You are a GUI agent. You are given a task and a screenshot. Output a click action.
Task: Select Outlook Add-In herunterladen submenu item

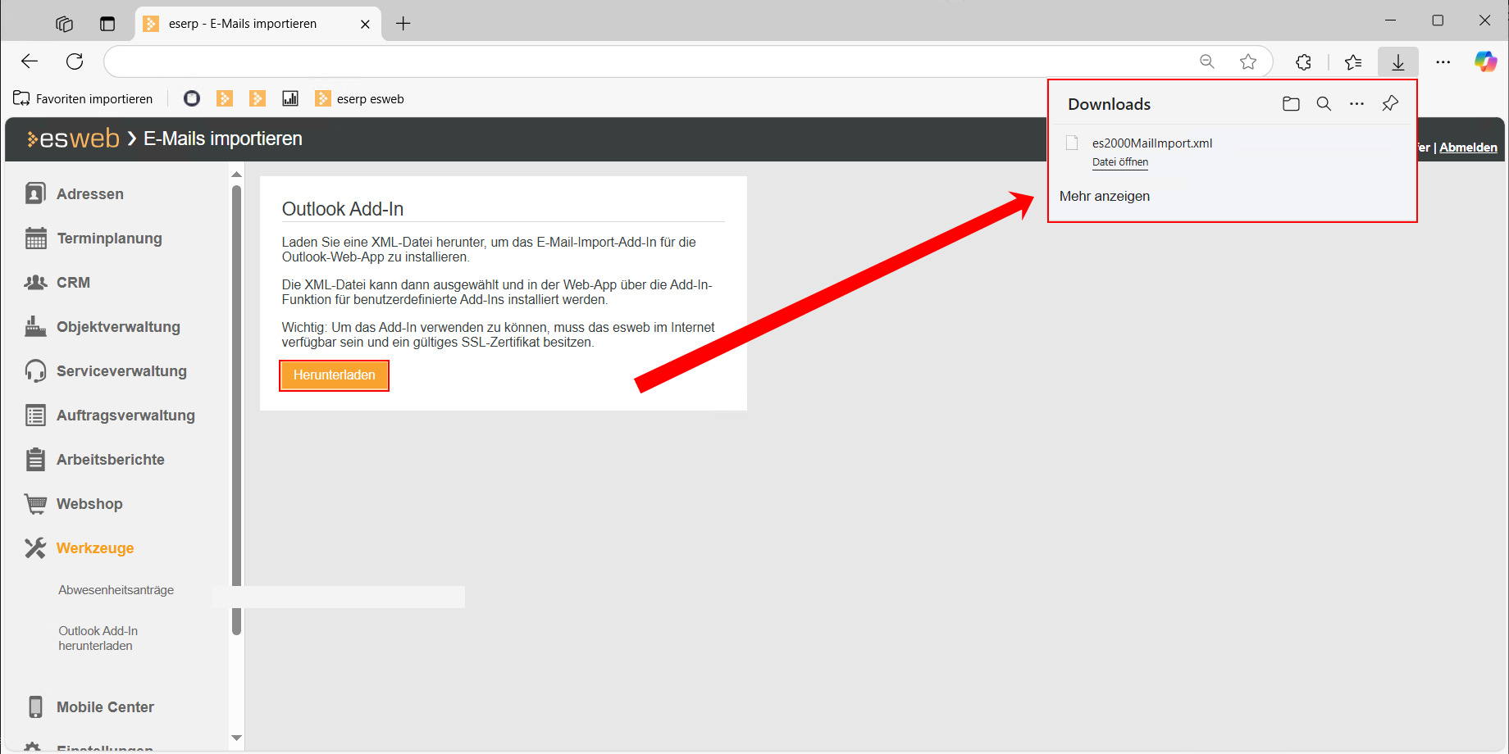click(98, 638)
